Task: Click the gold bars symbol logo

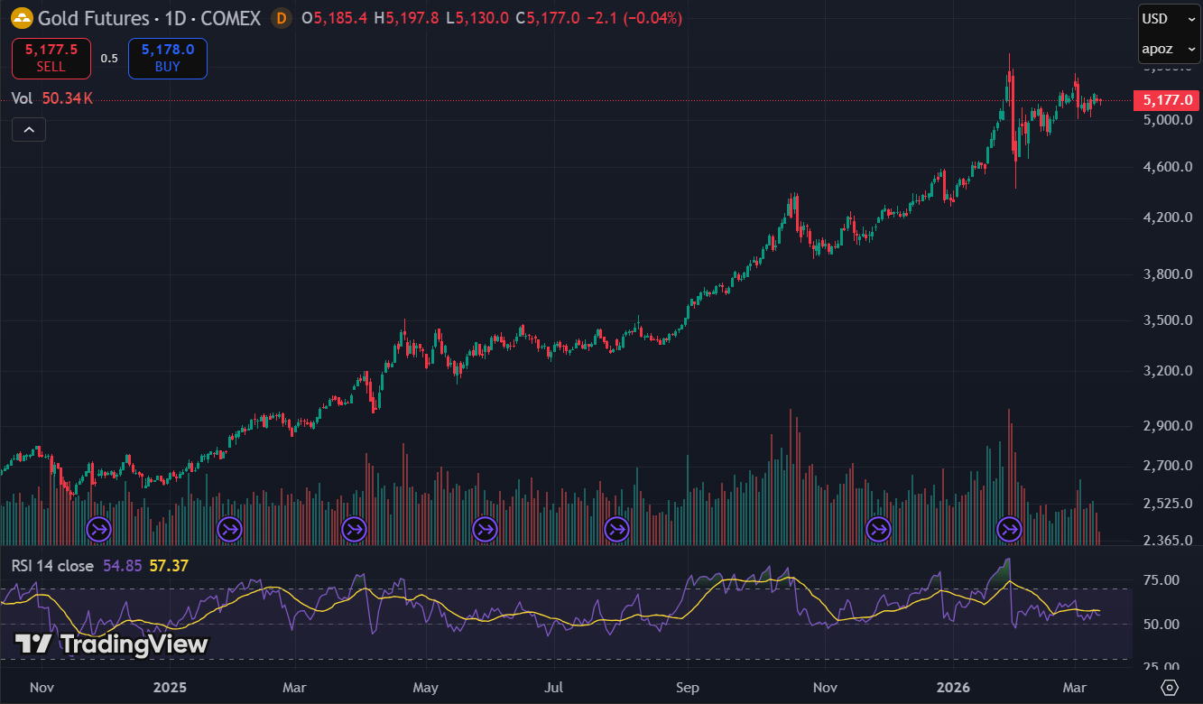Action: (20, 18)
